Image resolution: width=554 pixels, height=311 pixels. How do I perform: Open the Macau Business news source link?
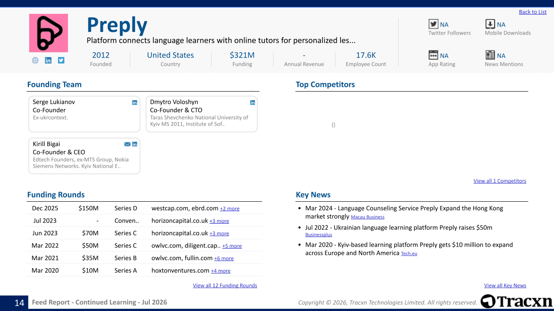pos(367,217)
